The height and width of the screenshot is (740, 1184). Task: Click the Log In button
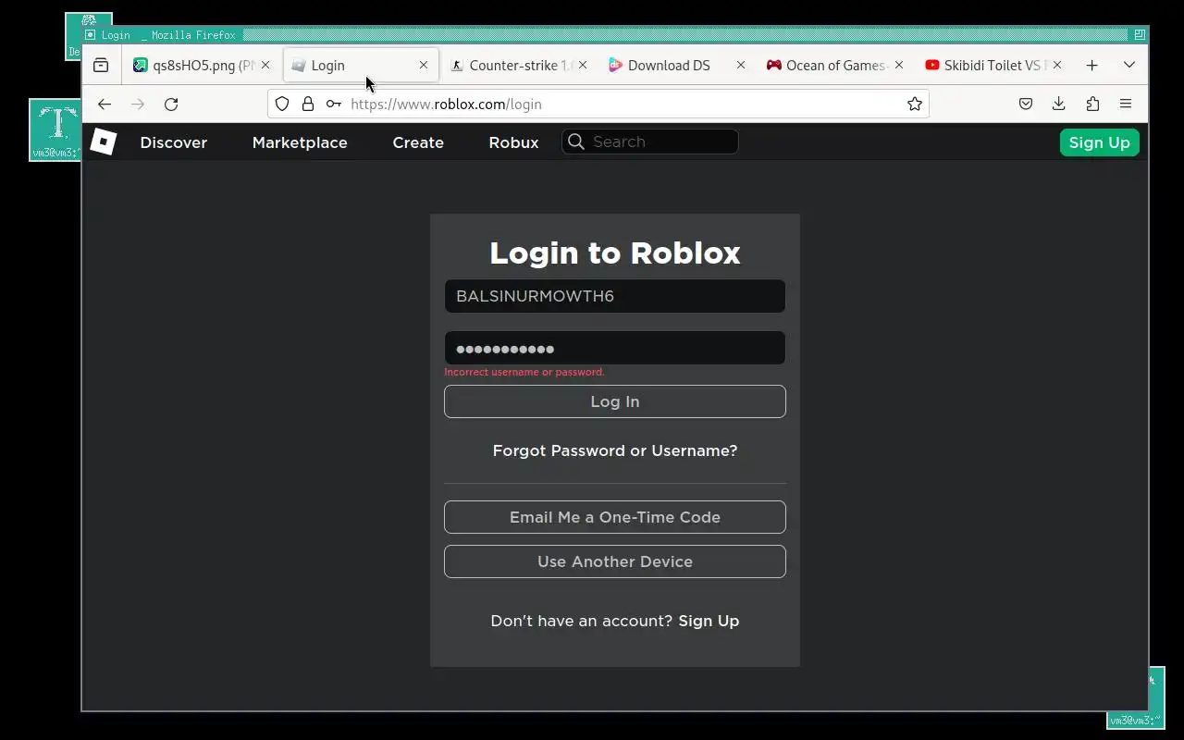[x=615, y=401]
